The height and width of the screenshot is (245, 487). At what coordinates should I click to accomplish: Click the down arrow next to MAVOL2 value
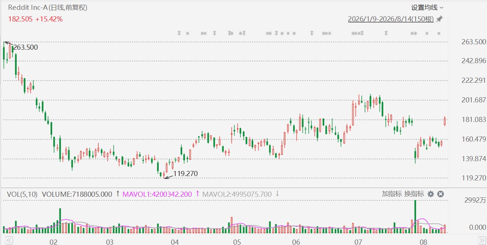point(277,194)
